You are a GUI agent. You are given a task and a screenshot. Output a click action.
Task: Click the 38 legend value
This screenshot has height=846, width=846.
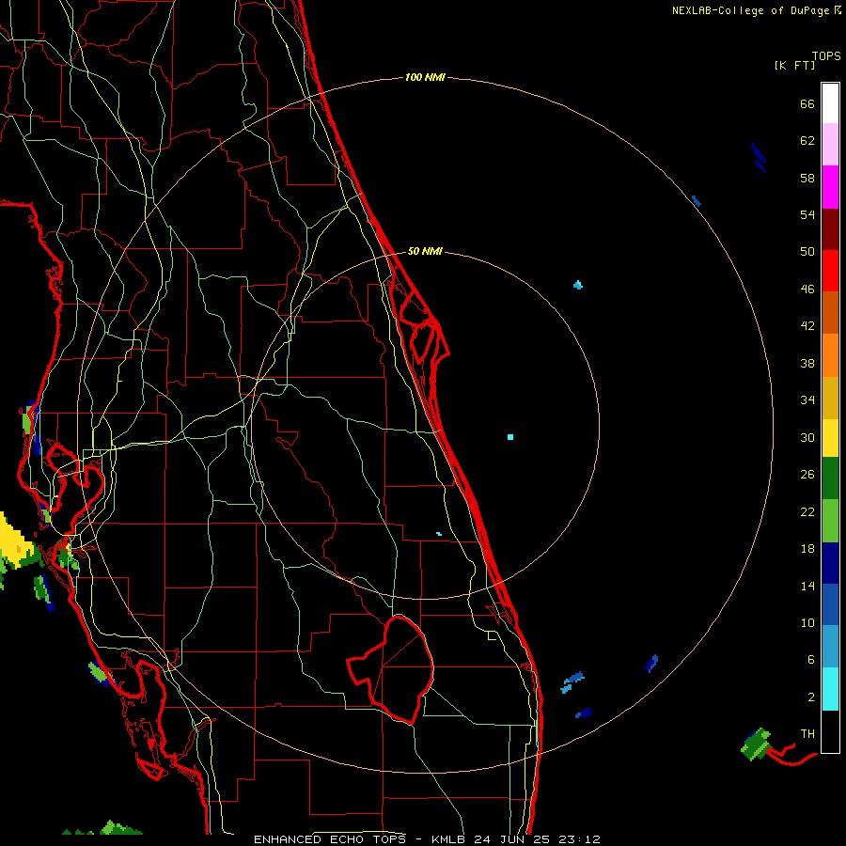coord(807,363)
